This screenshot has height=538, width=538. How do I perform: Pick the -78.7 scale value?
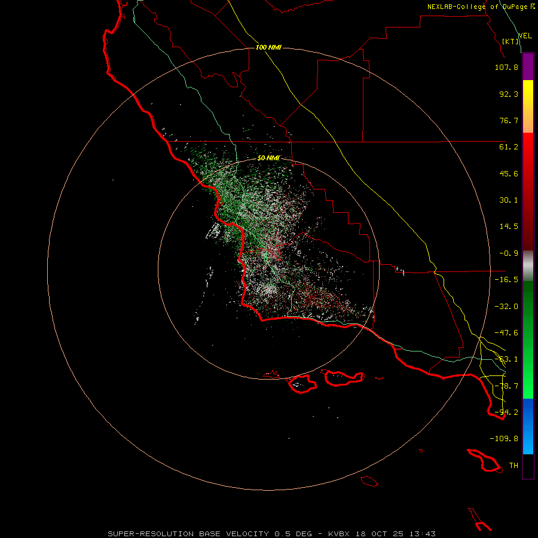[x=506, y=386]
